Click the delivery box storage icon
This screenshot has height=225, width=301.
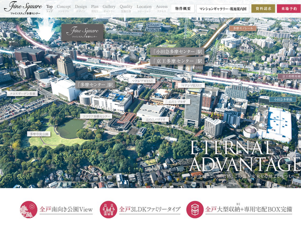pos(195,210)
